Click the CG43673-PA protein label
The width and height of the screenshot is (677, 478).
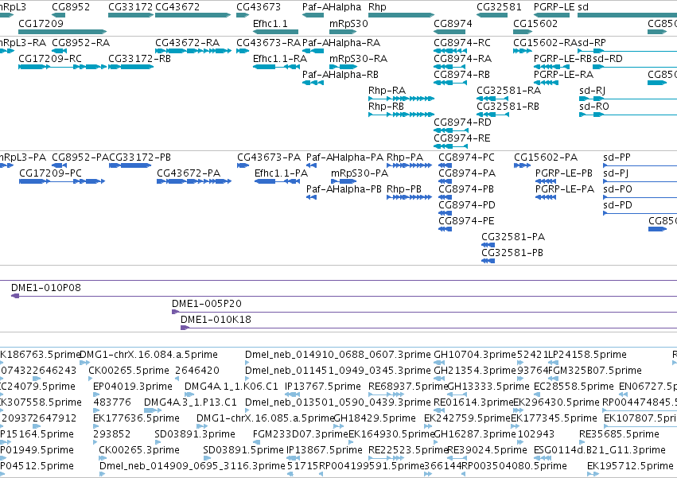[x=269, y=157]
